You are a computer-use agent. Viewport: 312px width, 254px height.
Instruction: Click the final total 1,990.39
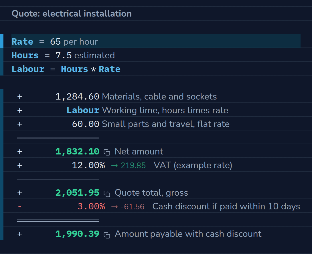tap(77, 234)
